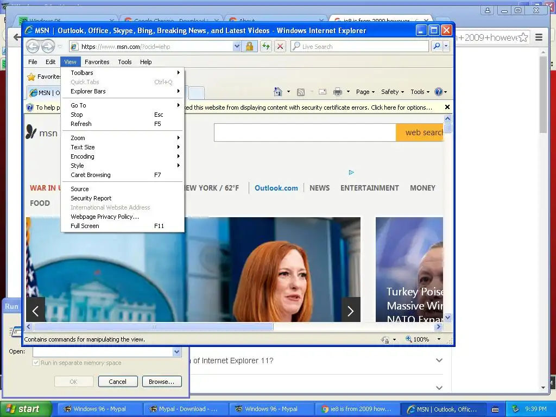Click the Live Search input box

(x=359, y=47)
